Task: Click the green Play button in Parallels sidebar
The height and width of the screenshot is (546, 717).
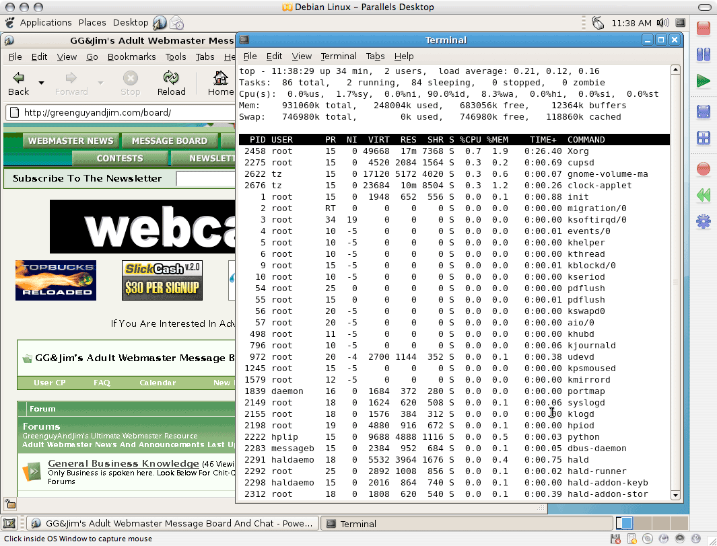Action: point(704,82)
